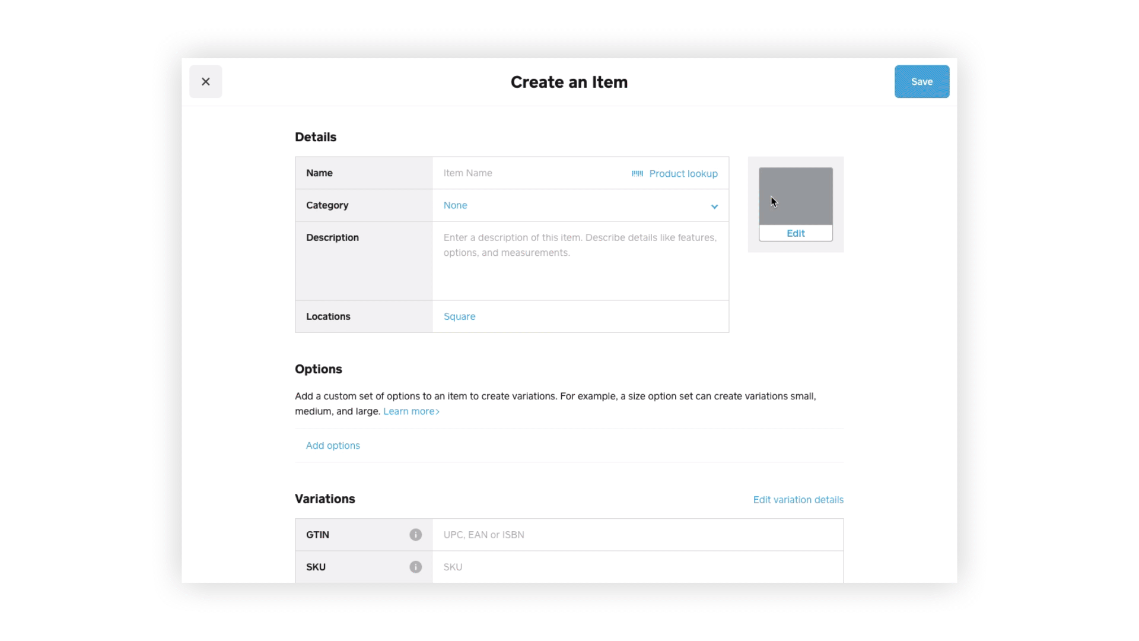This screenshot has height=641, width=1139.
Task: Open the Square locations link
Action: 459,316
